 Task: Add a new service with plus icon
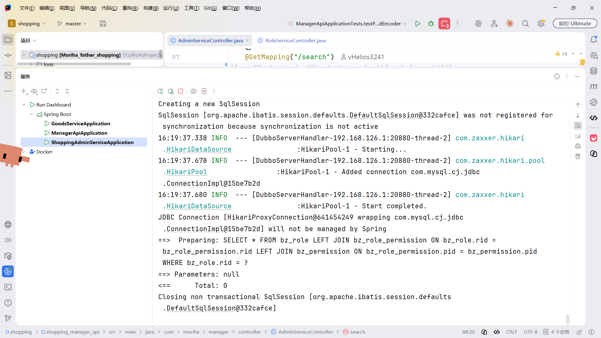24,91
